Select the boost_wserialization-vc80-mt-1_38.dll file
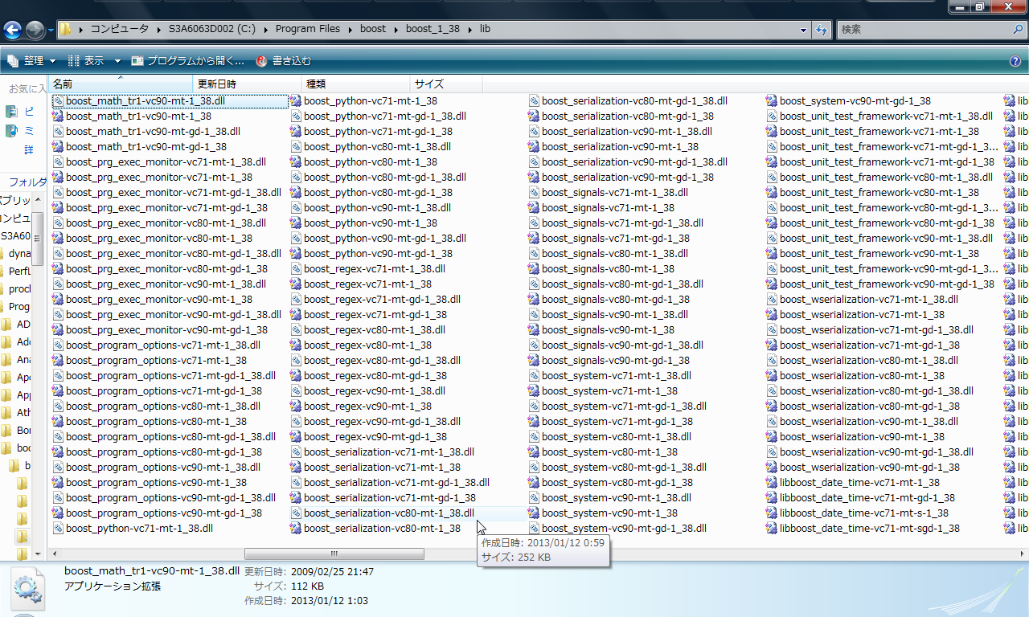This screenshot has width=1029, height=617. [x=868, y=360]
